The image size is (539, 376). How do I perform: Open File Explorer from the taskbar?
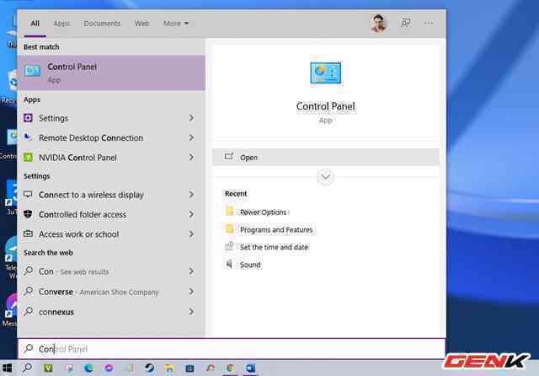click(169, 368)
